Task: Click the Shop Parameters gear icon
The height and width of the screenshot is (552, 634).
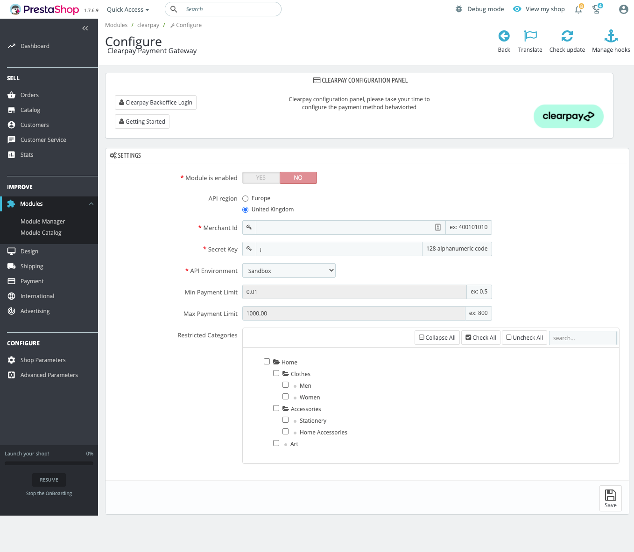Action: click(12, 360)
